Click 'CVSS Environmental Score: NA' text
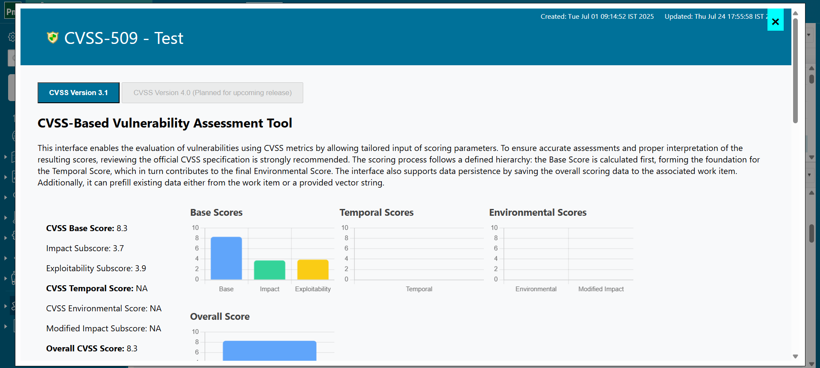Screen dimensions: 820x368 [104, 308]
